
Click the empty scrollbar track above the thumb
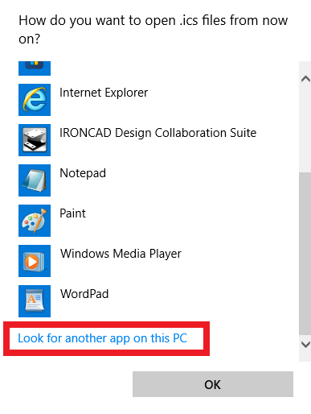click(x=305, y=129)
